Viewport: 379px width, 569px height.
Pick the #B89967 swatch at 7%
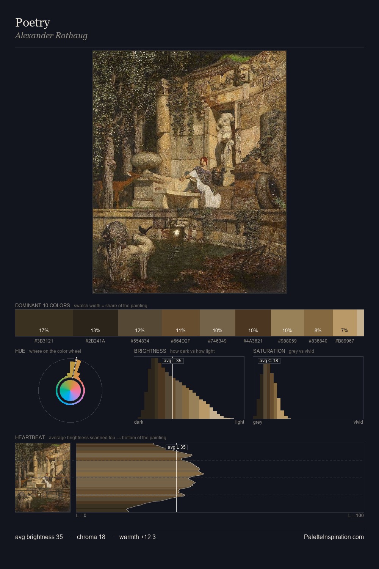coord(345,323)
